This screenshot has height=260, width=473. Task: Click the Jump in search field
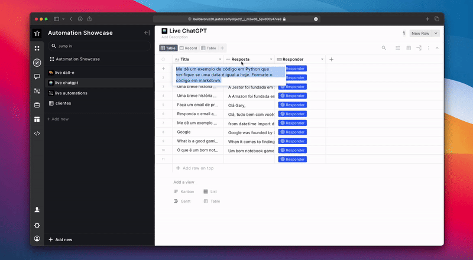[x=99, y=46]
